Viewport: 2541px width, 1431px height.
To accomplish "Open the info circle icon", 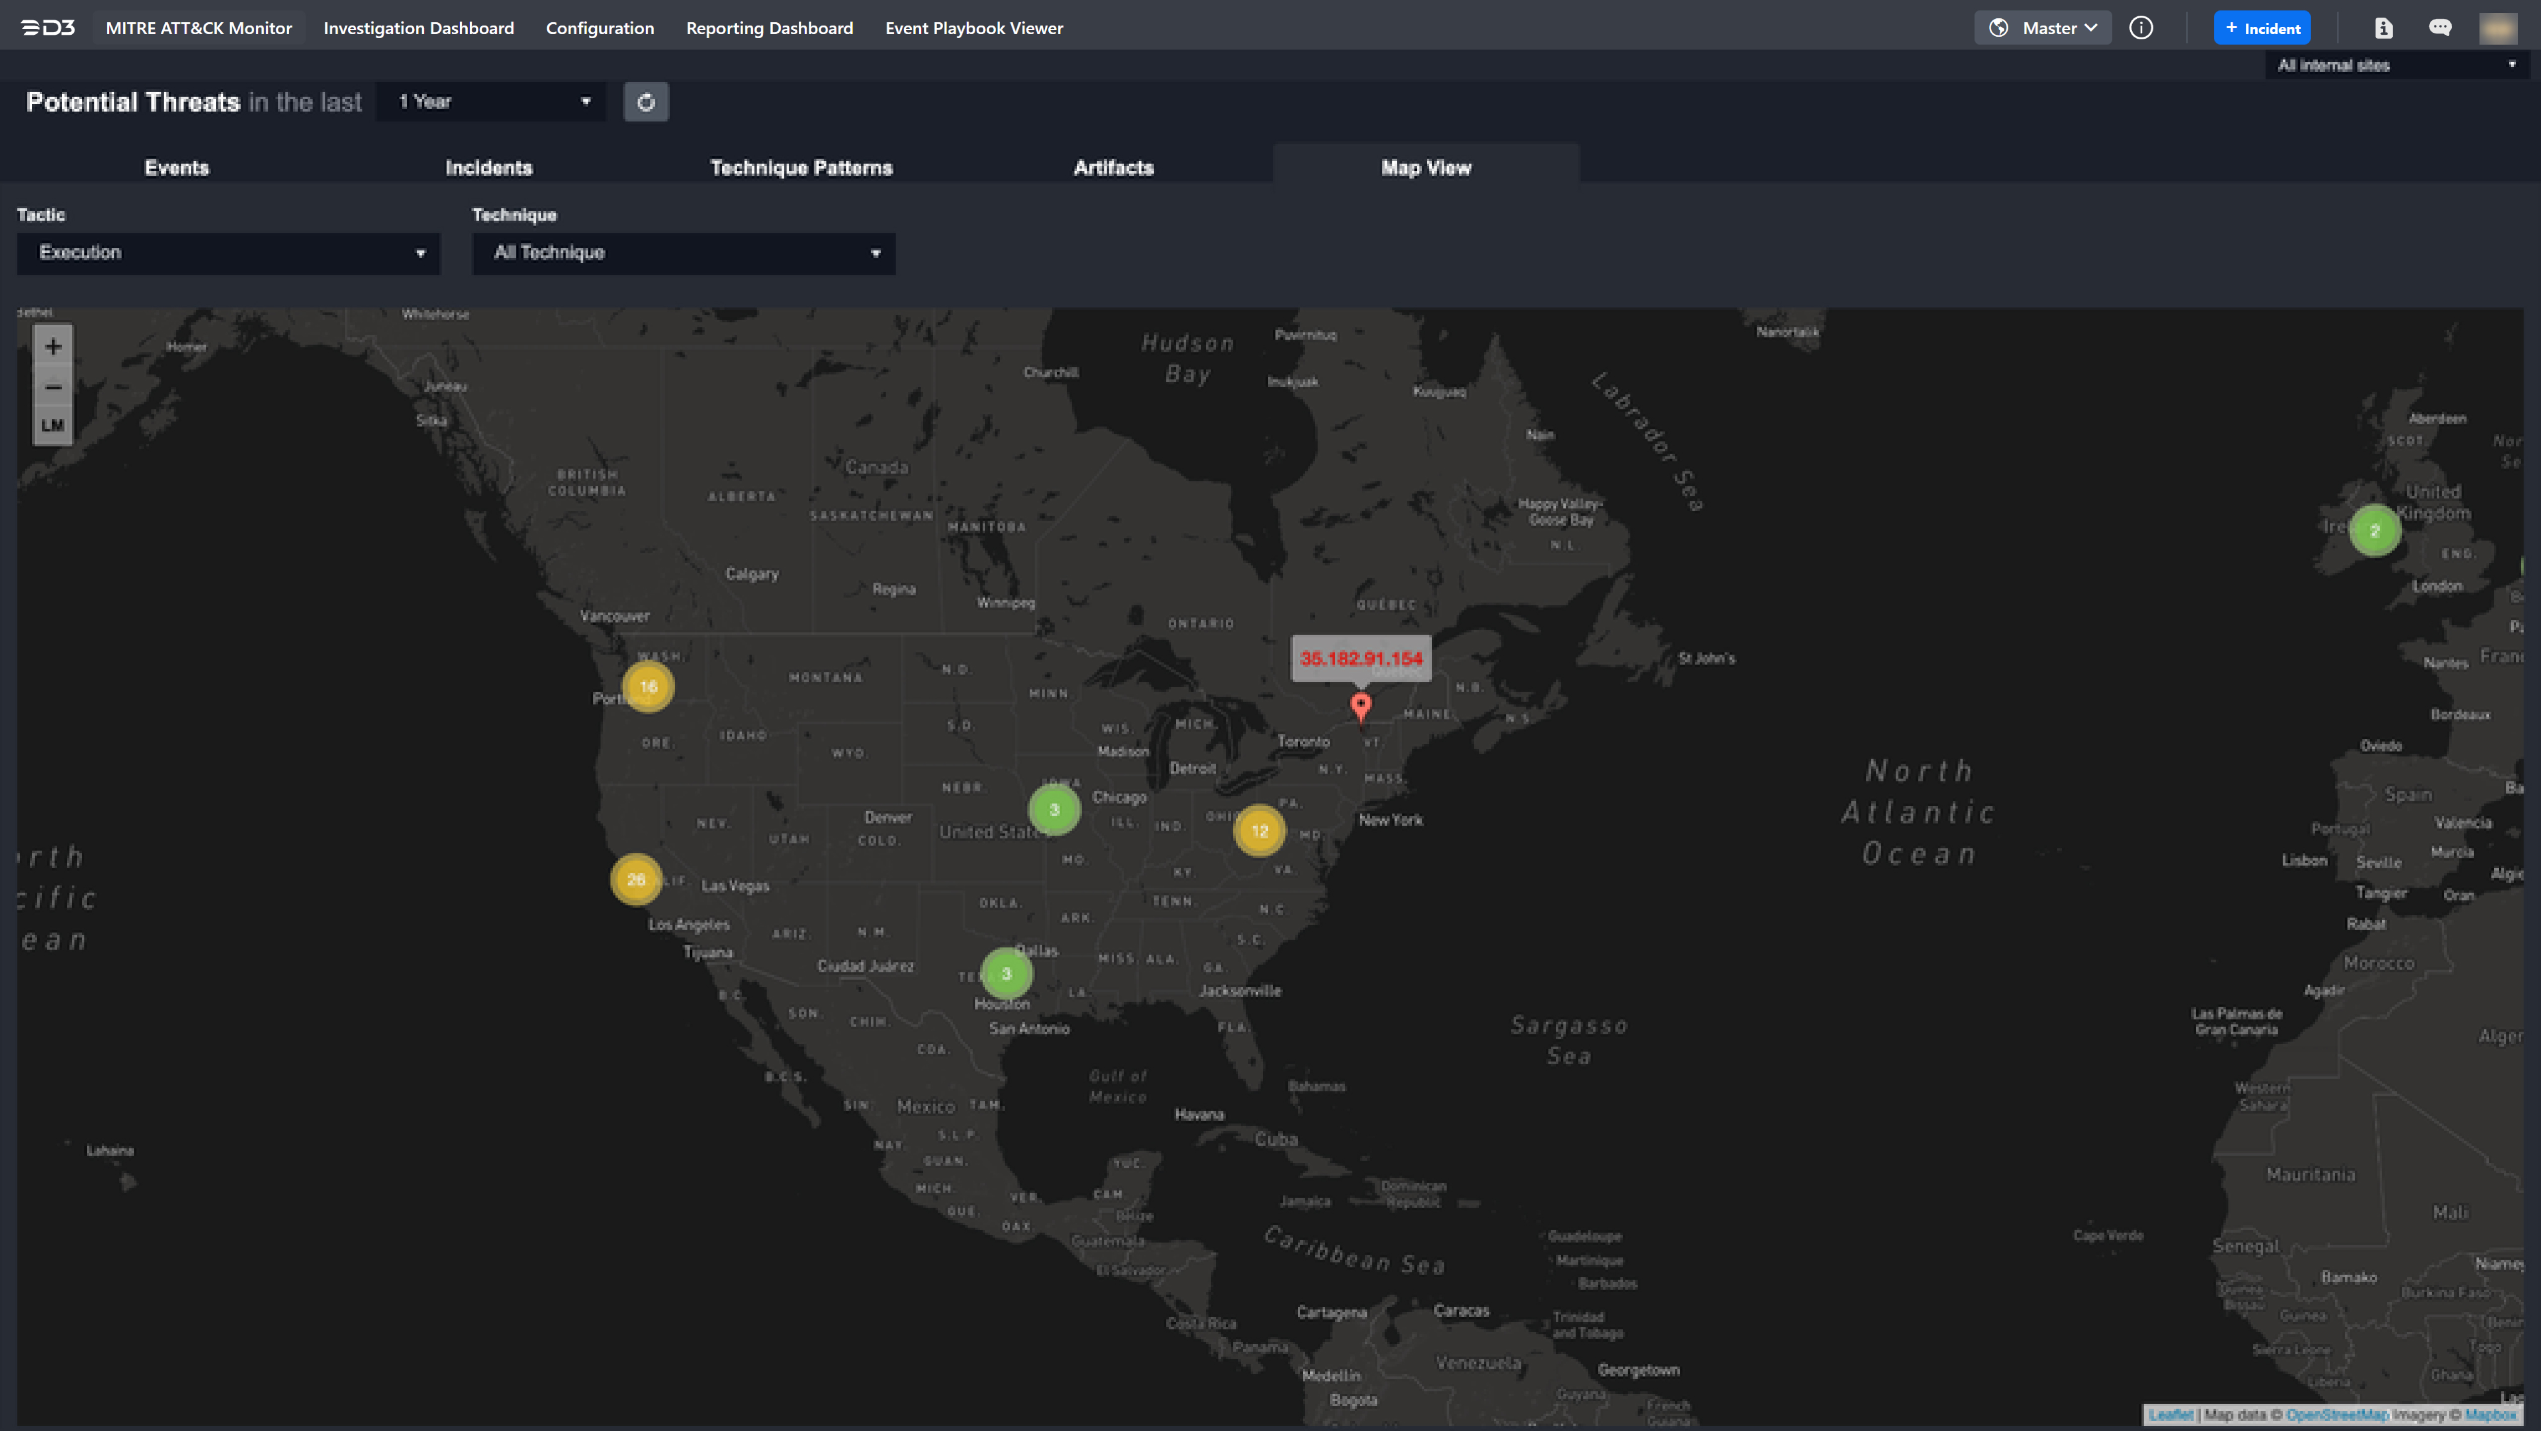I will click(x=2141, y=28).
